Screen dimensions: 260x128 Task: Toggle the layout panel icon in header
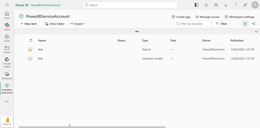197,5
